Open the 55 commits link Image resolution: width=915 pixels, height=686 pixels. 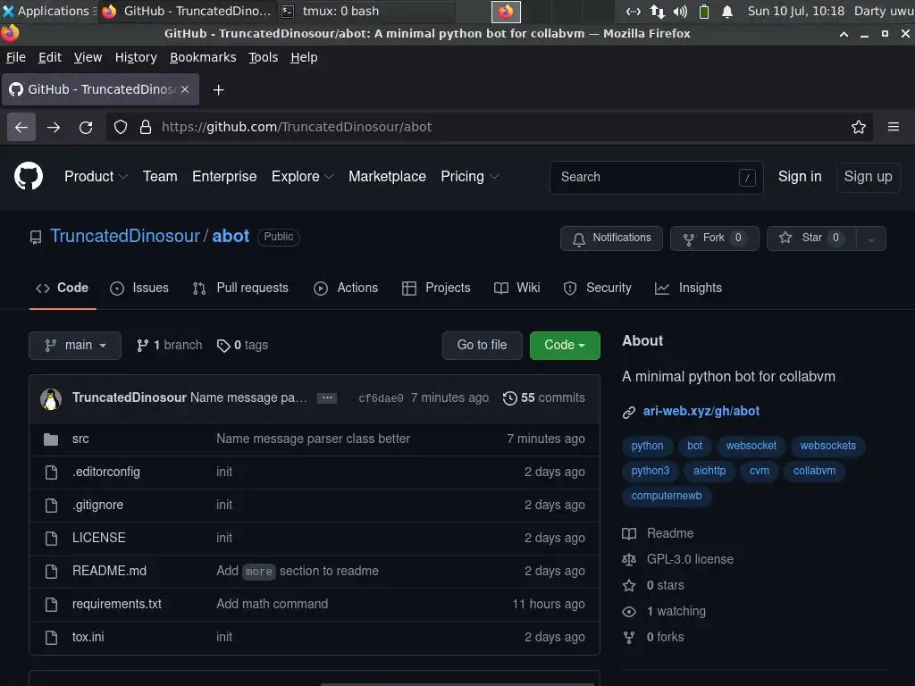click(x=544, y=397)
